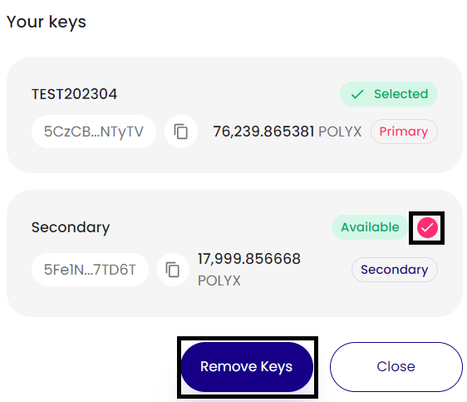The image size is (467, 402).
Task: Close the Your keys dialog
Action: (x=396, y=367)
